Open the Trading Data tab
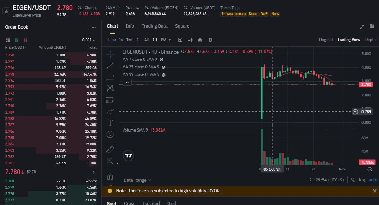379x205 pixels. [x=154, y=26]
